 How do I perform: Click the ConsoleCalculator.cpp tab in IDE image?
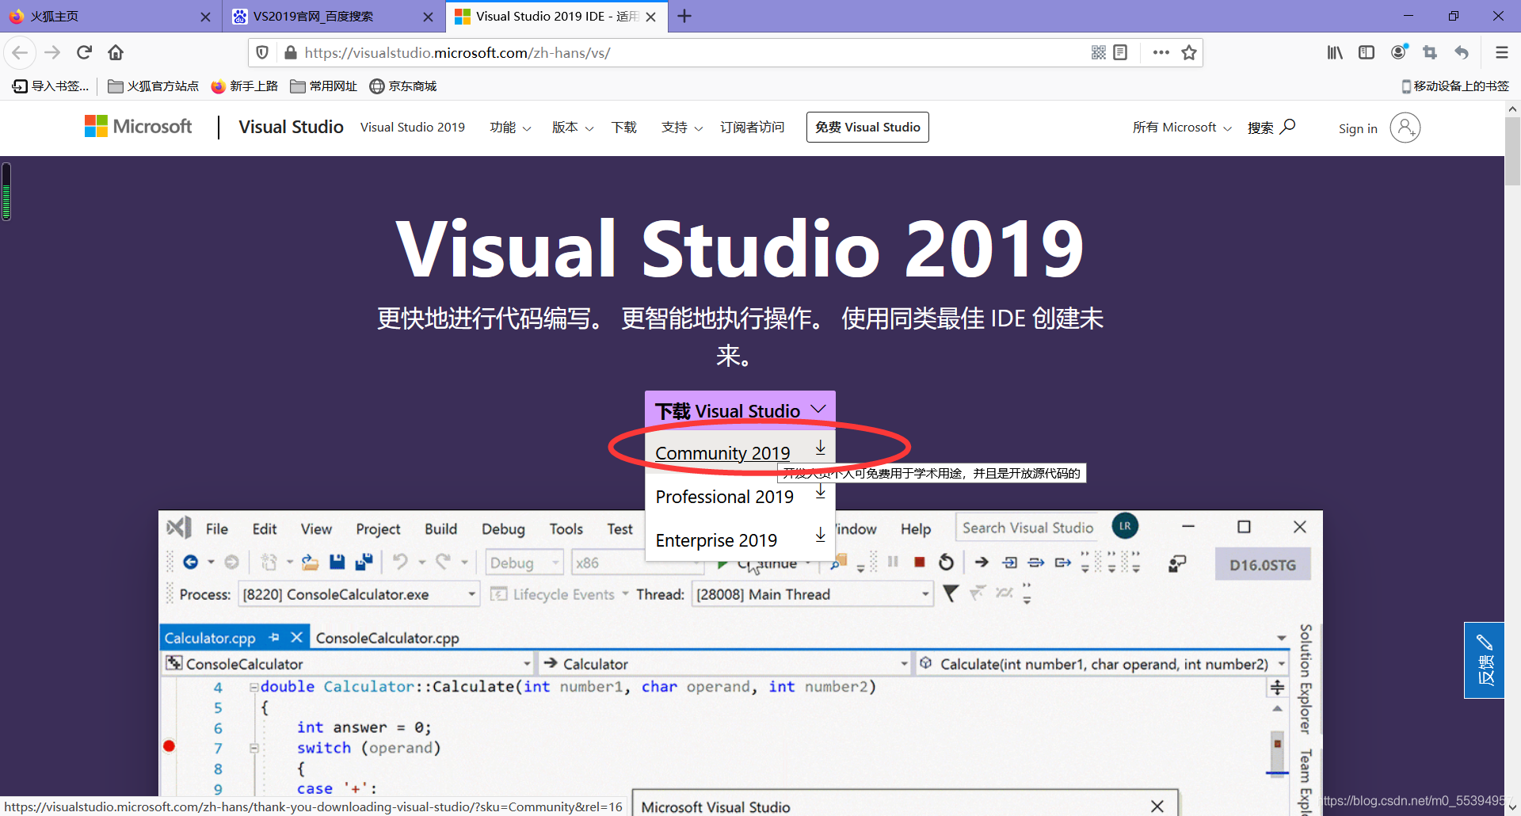click(x=387, y=638)
